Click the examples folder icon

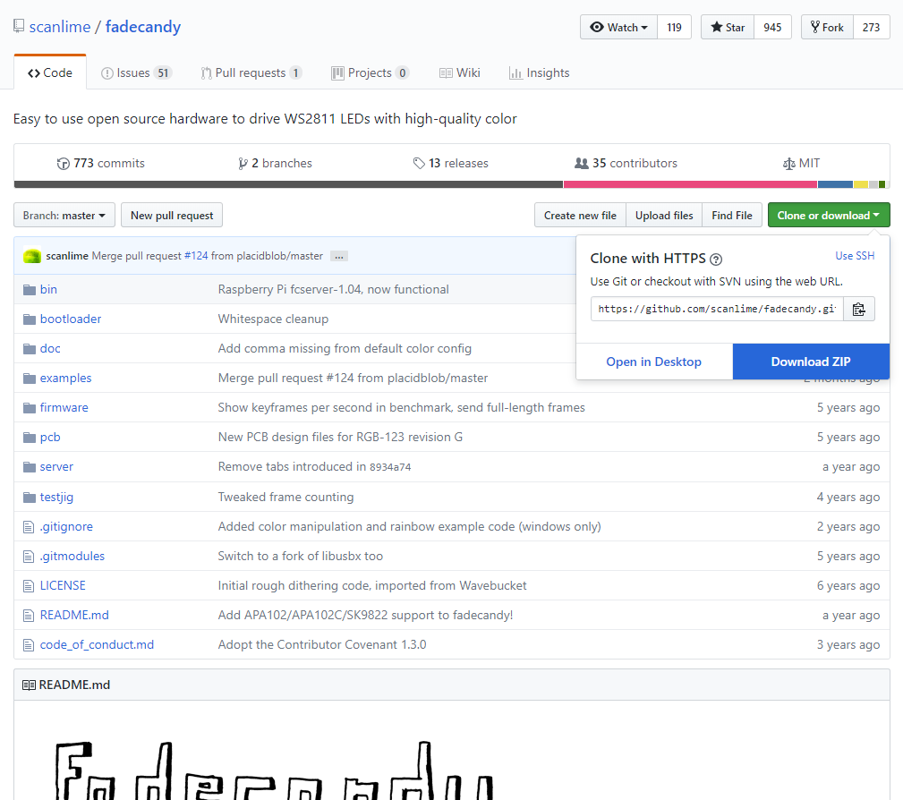click(30, 379)
